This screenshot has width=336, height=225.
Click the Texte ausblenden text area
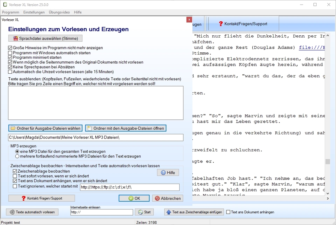pos(96,103)
